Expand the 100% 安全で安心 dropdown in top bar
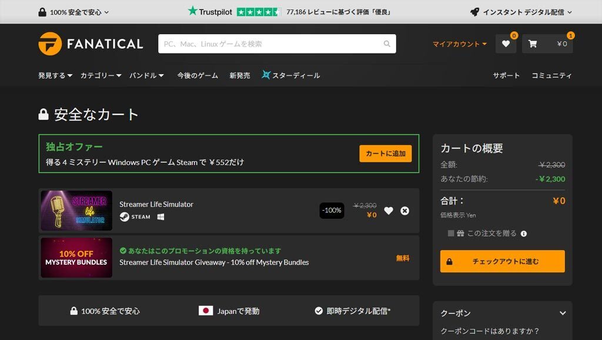 coord(73,12)
